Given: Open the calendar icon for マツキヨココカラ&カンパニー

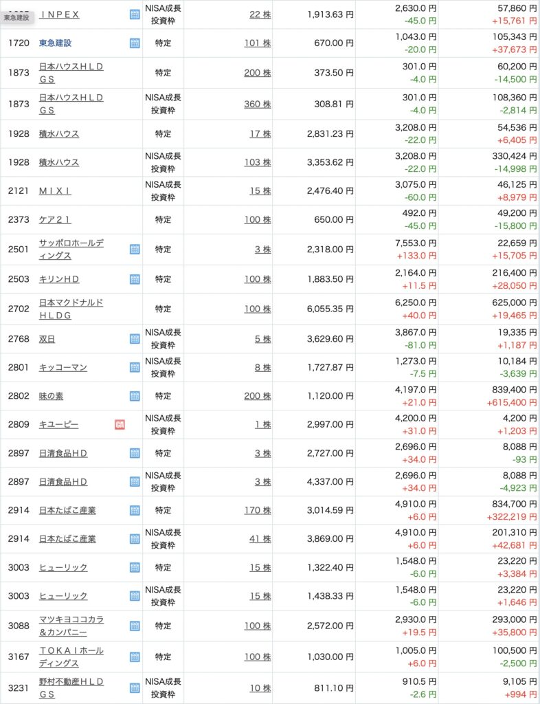Looking at the screenshot, I should 134,626.
